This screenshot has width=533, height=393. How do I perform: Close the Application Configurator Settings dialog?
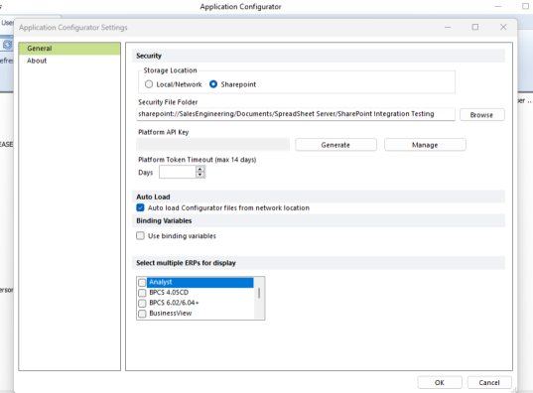click(503, 27)
